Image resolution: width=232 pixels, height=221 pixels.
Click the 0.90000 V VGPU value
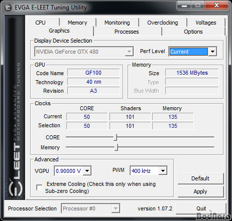[x=68, y=171]
